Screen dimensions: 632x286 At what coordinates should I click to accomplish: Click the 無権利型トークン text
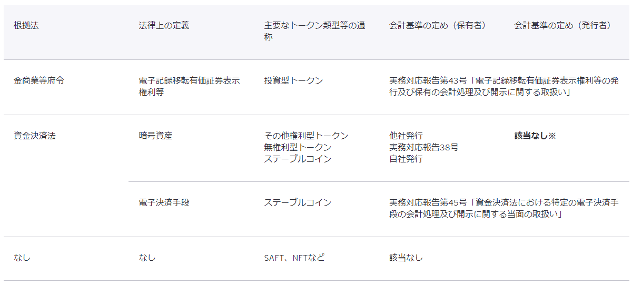[x=298, y=147]
